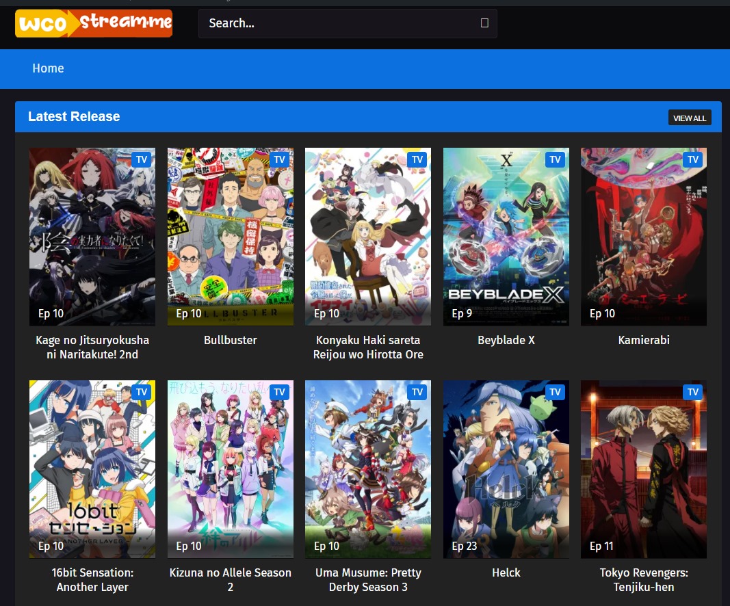Click TV badge on Konyaku Haki sareta poster
This screenshot has width=730, height=606.
click(x=417, y=159)
